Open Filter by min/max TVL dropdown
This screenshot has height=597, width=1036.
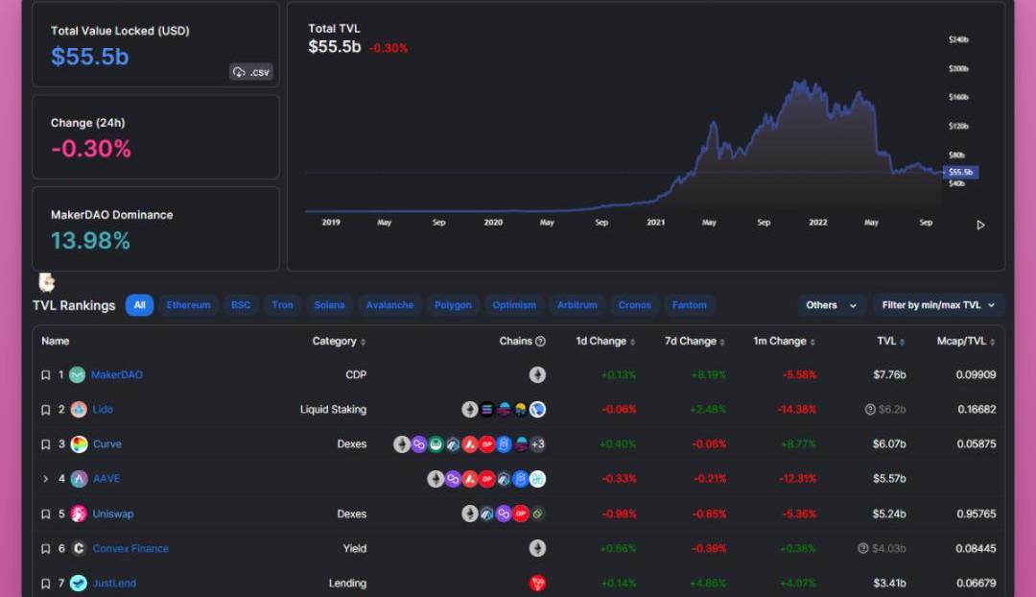(937, 305)
